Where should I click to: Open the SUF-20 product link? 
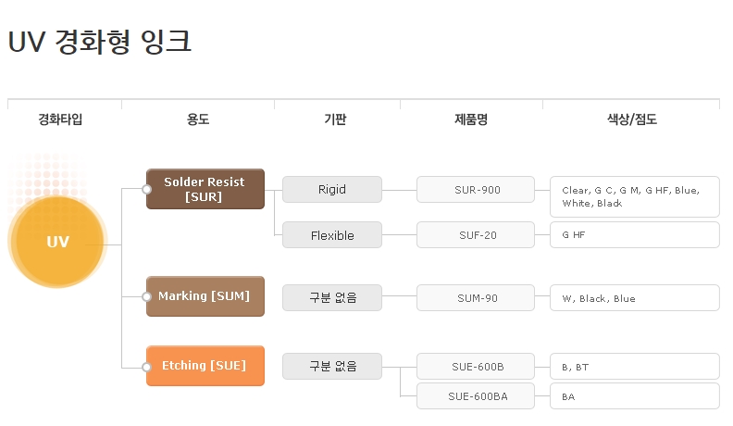476,235
